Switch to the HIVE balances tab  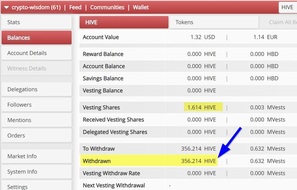tap(124, 22)
